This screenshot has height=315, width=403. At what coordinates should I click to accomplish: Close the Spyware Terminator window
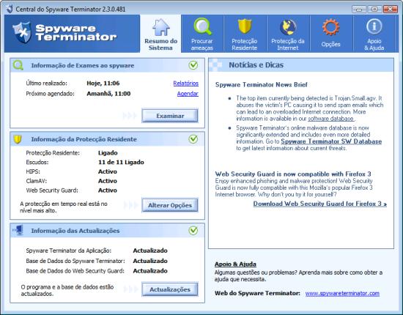pyautogui.click(x=391, y=10)
